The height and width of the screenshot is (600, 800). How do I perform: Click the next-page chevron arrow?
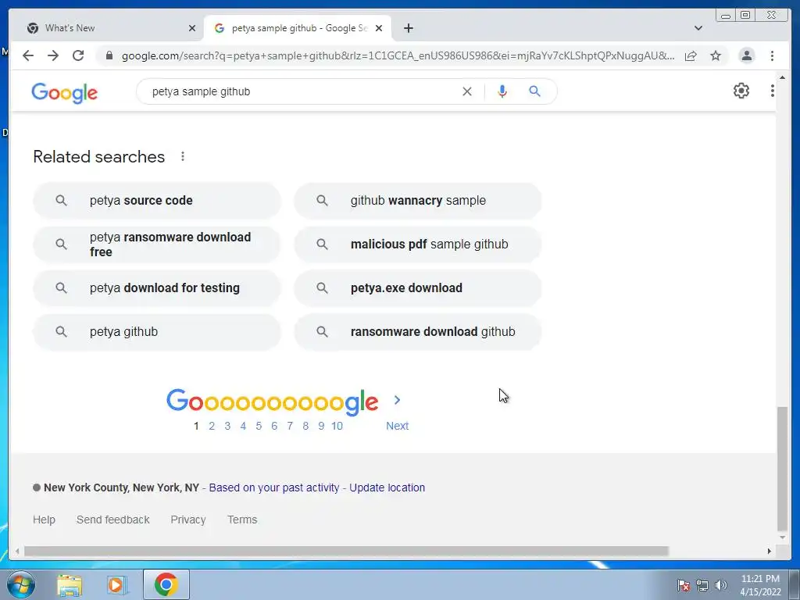tap(397, 401)
